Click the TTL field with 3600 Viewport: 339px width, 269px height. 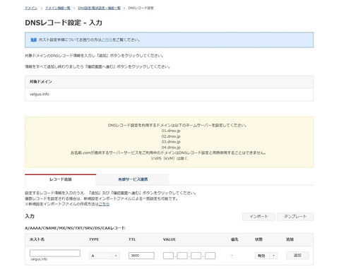click(x=141, y=256)
